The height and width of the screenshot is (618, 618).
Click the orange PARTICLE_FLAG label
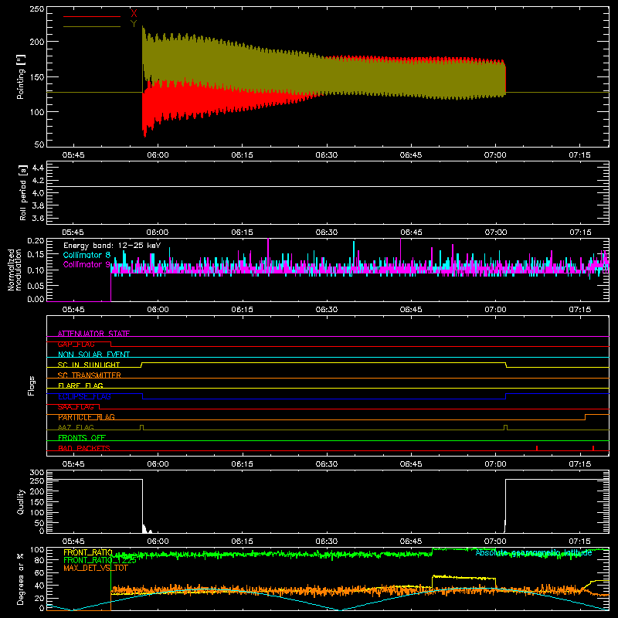point(87,417)
